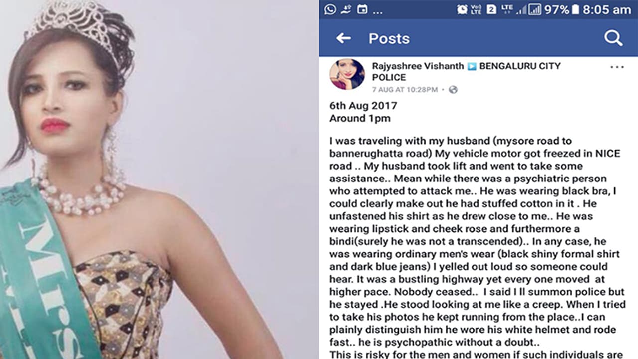Tap the alarm clock status icon
This screenshot has width=638, height=359.
pos(462,9)
